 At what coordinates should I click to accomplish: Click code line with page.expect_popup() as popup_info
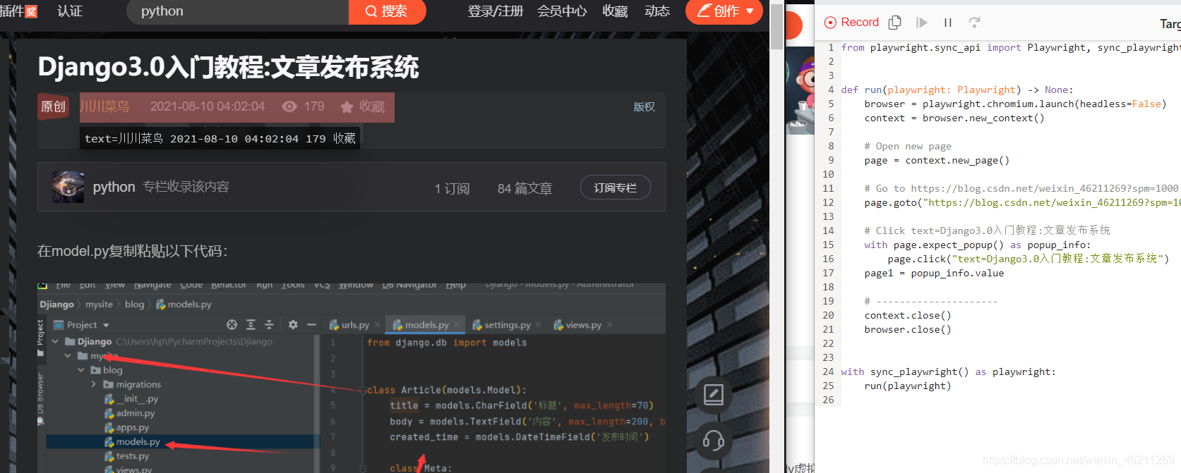[978, 245]
